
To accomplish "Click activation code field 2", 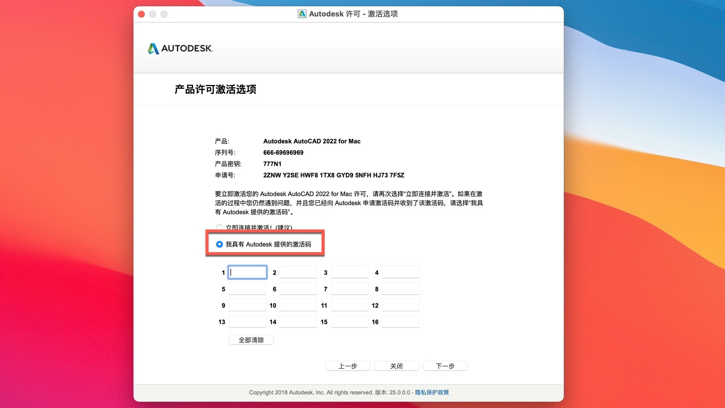I will pyautogui.click(x=298, y=272).
